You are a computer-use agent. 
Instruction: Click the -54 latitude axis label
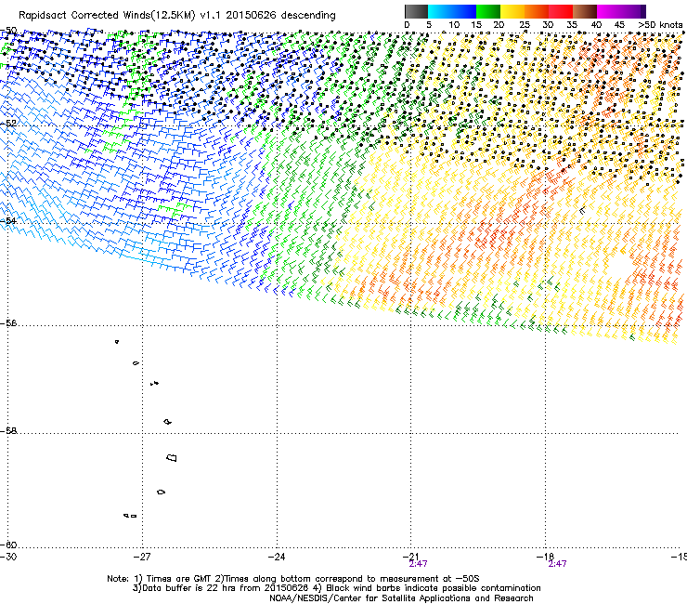click(x=8, y=220)
